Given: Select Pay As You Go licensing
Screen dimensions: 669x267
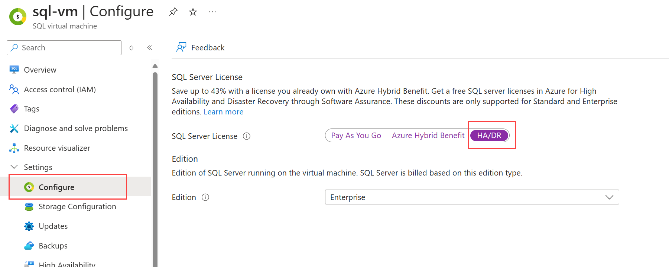Looking at the screenshot, I should (356, 135).
